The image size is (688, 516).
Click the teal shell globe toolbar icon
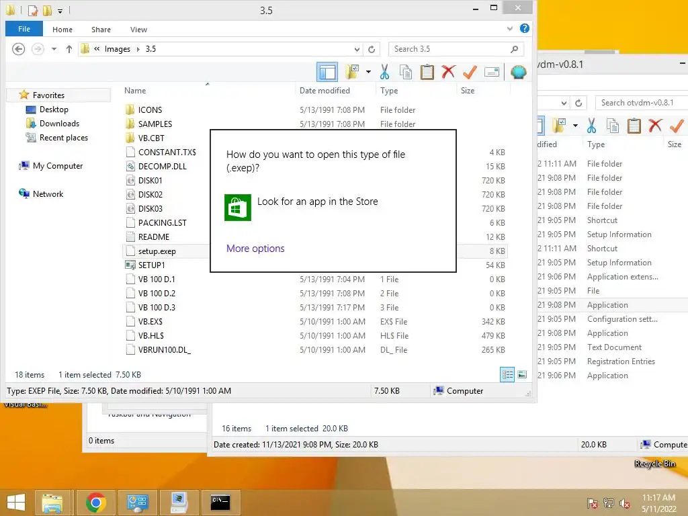click(x=518, y=72)
